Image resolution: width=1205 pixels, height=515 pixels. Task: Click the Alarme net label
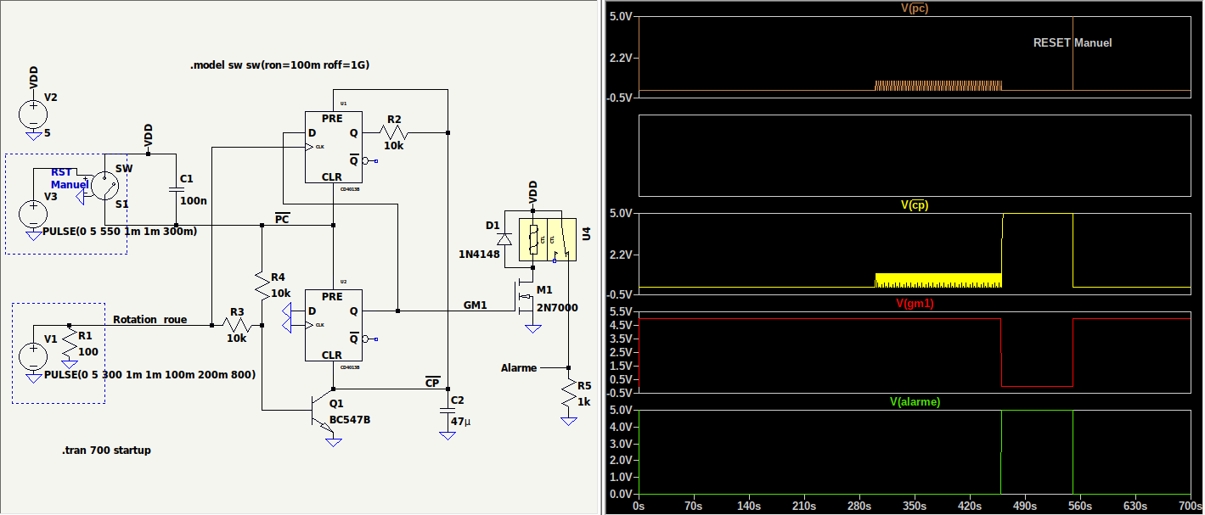click(x=519, y=367)
